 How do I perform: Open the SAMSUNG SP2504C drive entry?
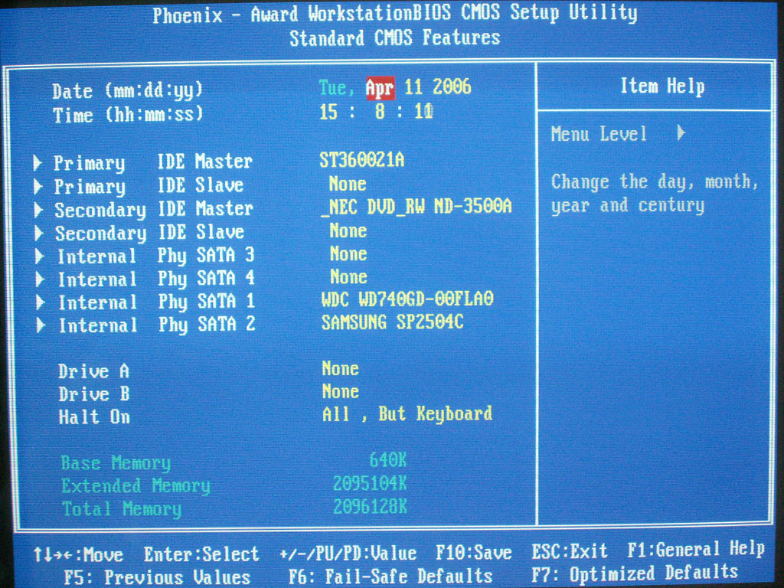click(392, 322)
